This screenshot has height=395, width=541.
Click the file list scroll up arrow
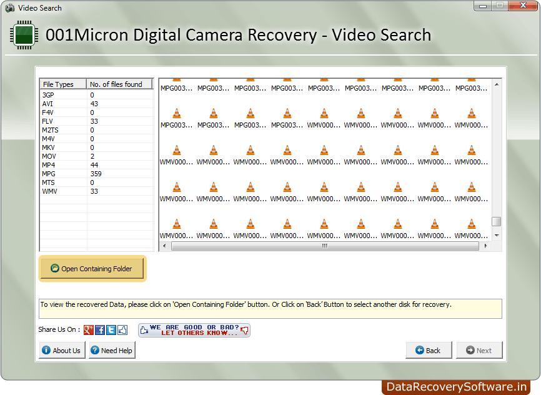point(497,84)
